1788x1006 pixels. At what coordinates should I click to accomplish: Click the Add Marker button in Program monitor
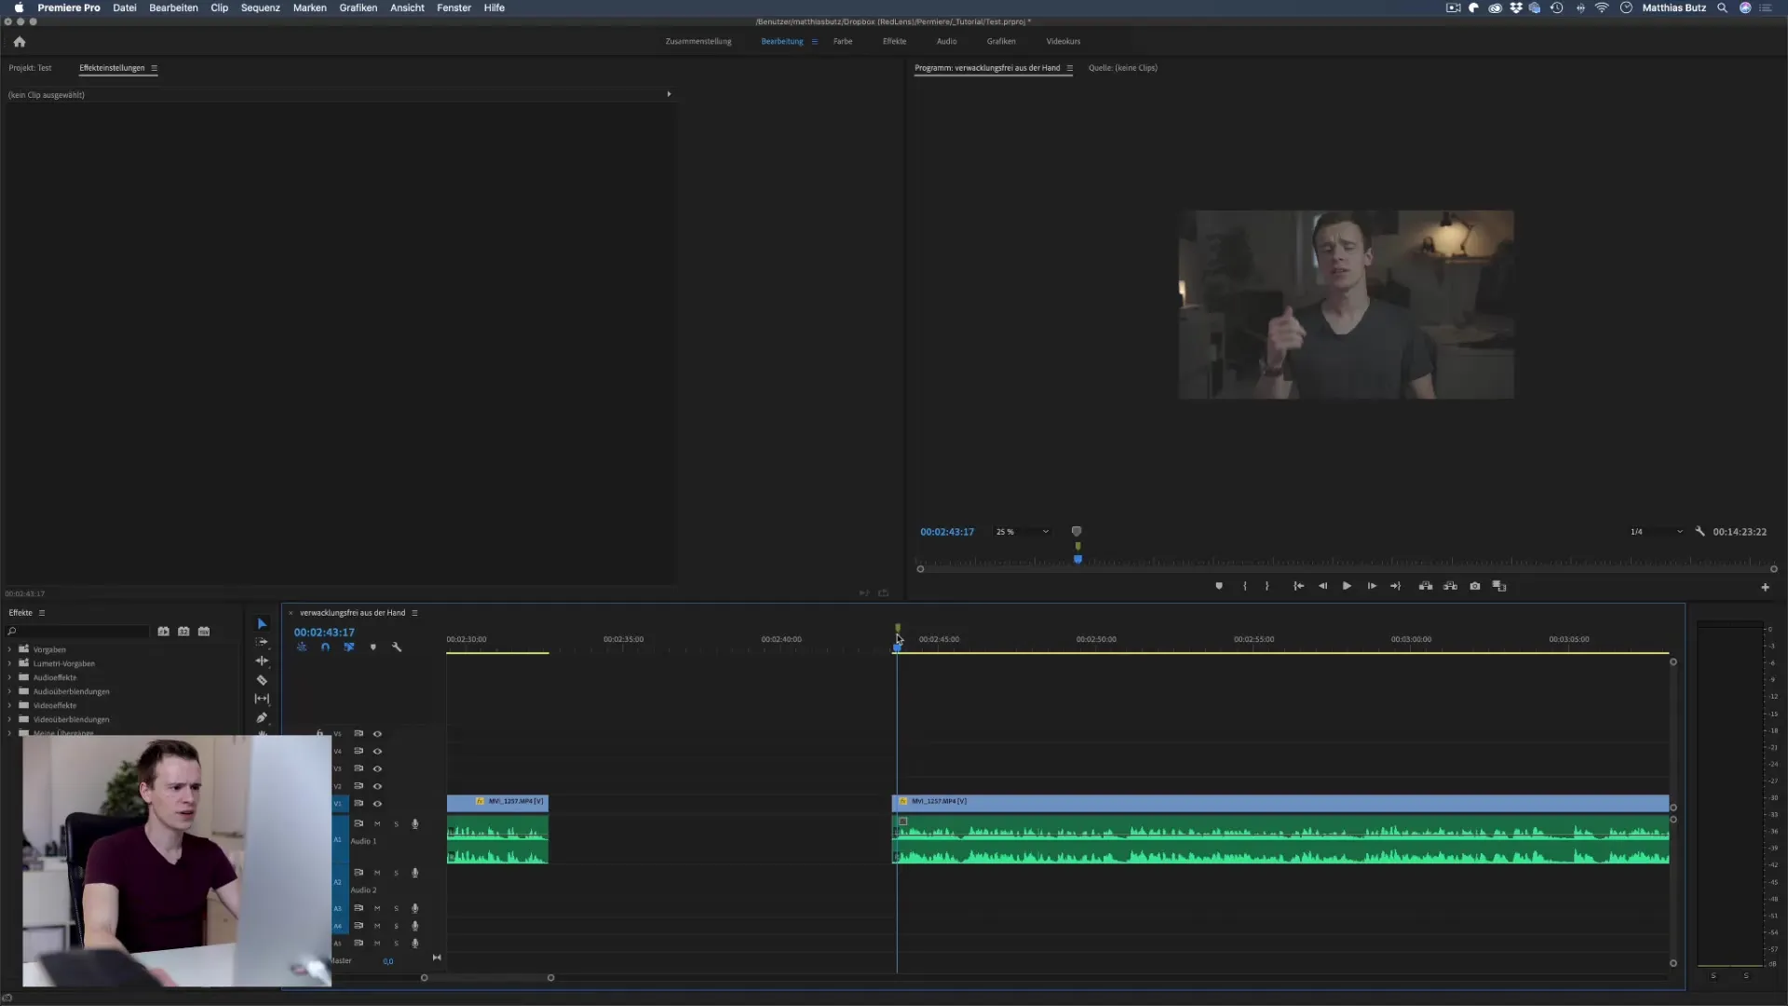point(1219,586)
